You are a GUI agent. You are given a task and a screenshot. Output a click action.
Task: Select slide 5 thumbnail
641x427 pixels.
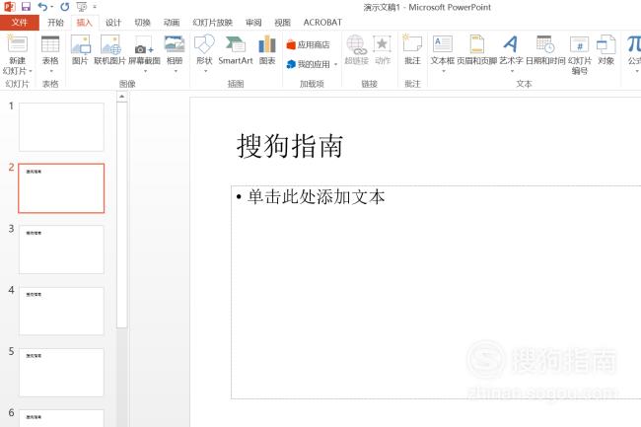[61, 372]
